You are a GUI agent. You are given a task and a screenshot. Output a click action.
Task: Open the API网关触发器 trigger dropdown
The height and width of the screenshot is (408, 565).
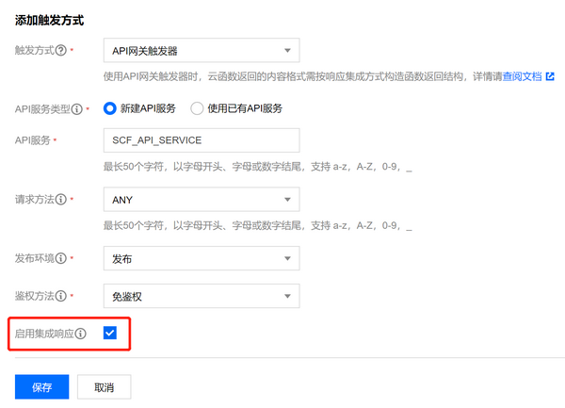coord(202,51)
